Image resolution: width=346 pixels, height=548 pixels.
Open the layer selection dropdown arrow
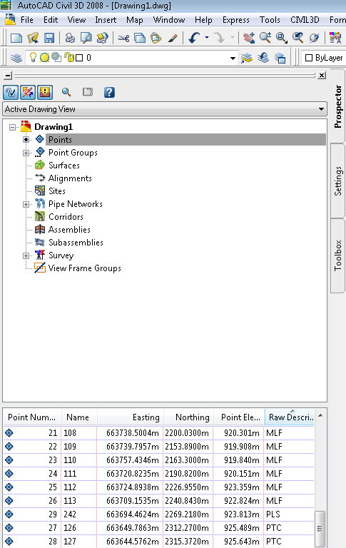(x=233, y=58)
